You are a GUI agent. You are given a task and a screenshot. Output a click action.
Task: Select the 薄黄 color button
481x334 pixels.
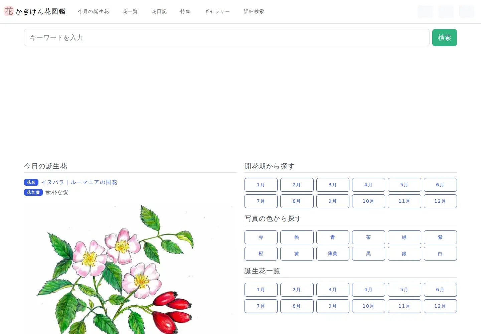(x=333, y=254)
